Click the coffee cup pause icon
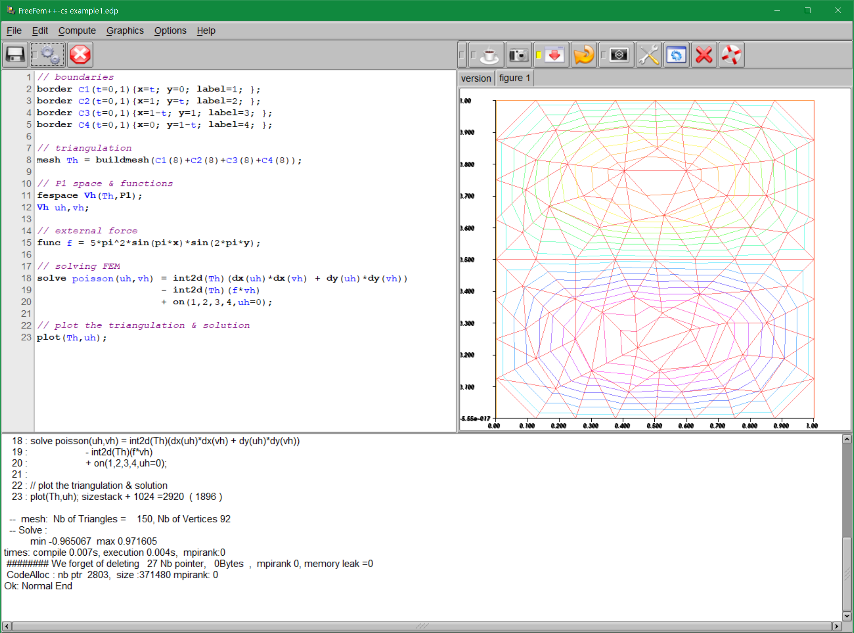 click(x=490, y=55)
